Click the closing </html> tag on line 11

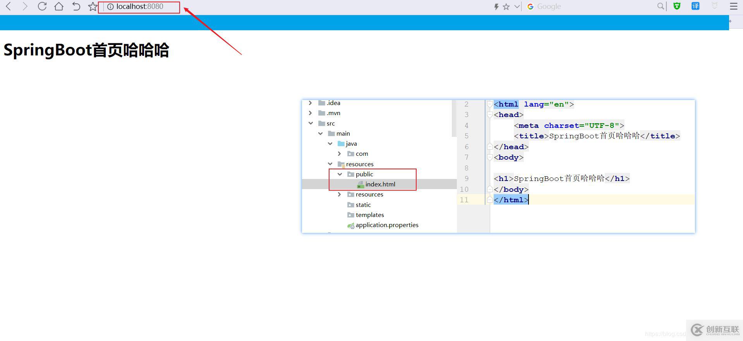(511, 200)
